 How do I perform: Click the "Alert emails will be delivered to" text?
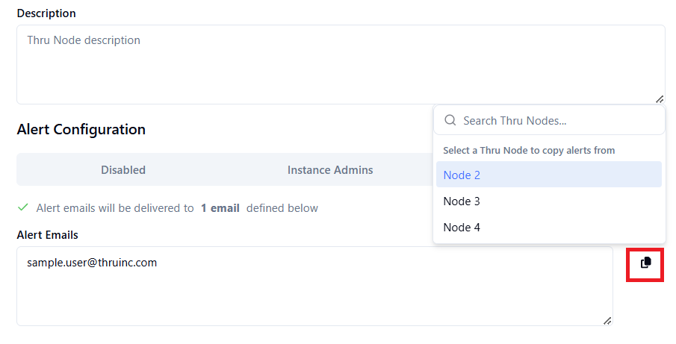tap(115, 208)
